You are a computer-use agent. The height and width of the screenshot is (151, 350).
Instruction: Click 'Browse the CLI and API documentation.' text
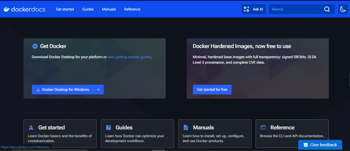[292, 136]
